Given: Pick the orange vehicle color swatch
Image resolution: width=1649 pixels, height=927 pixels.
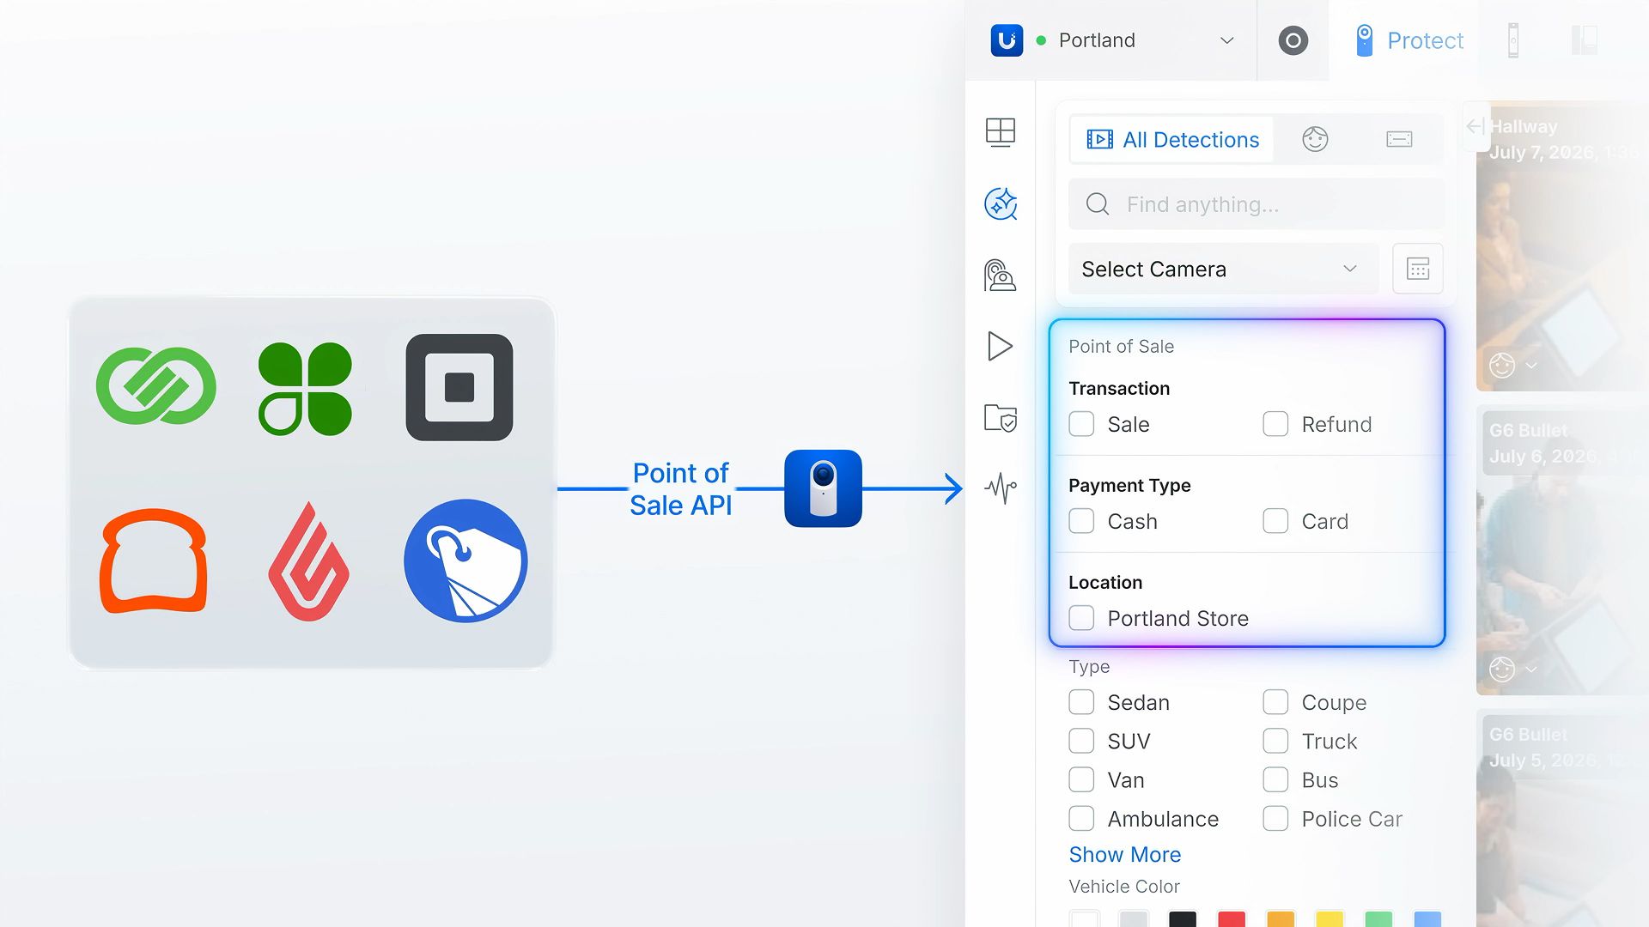Looking at the screenshot, I should pyautogui.click(x=1281, y=919).
